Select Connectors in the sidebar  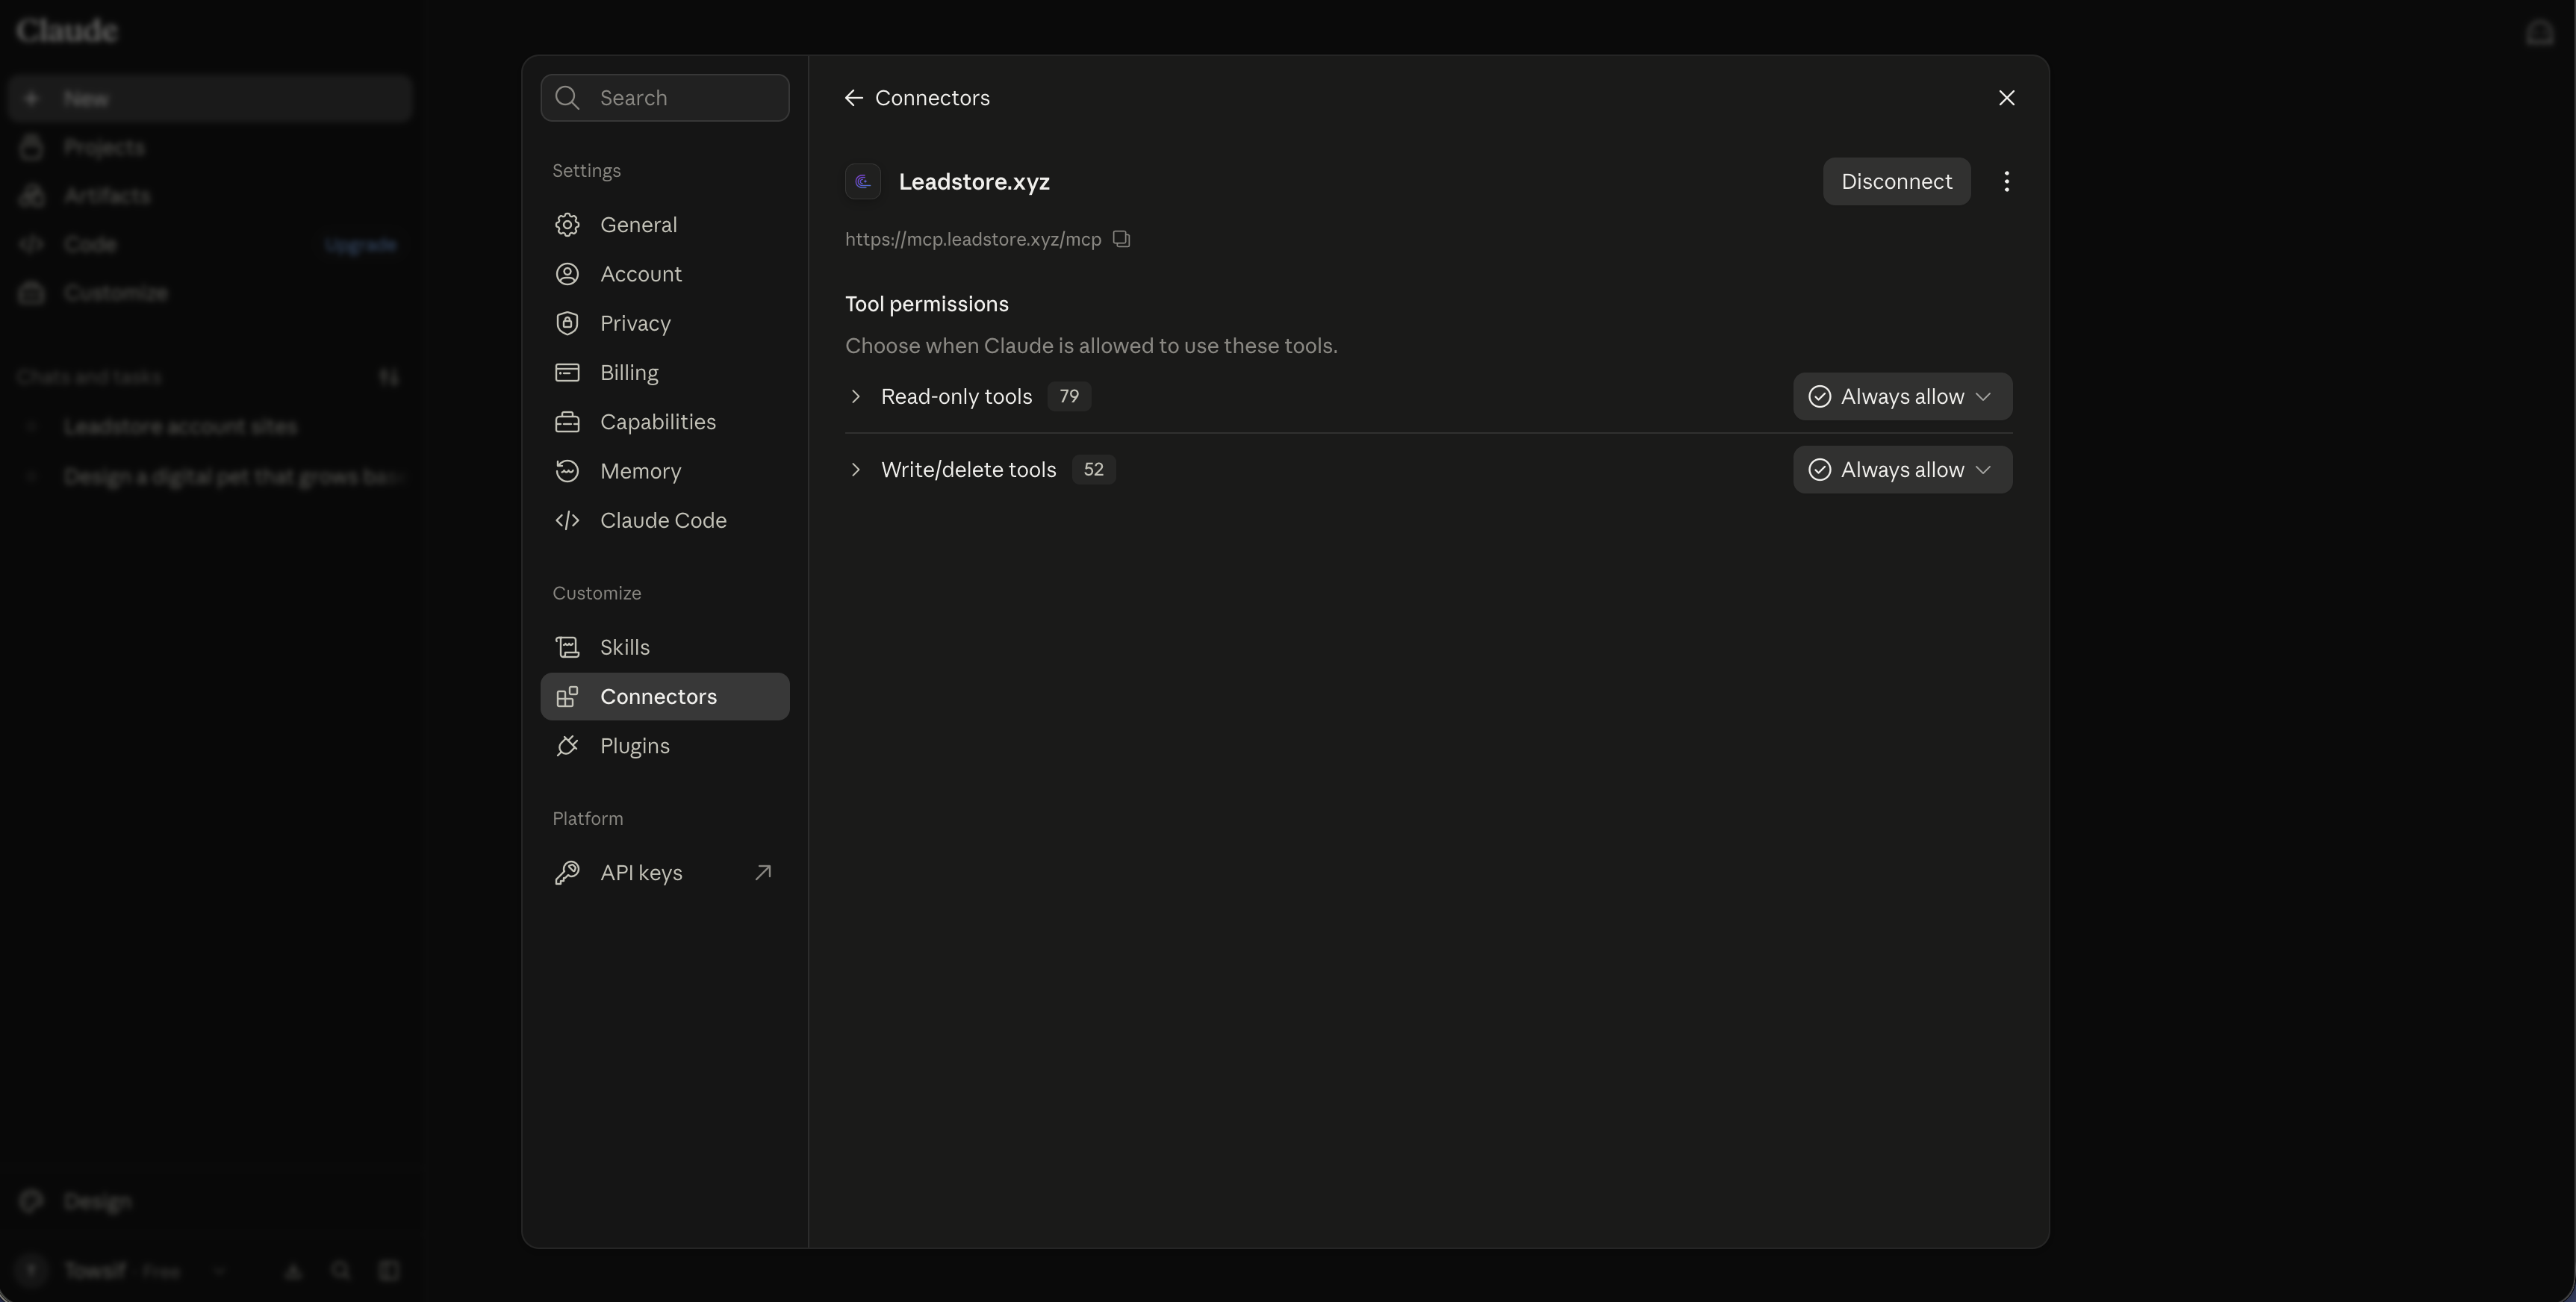664,696
